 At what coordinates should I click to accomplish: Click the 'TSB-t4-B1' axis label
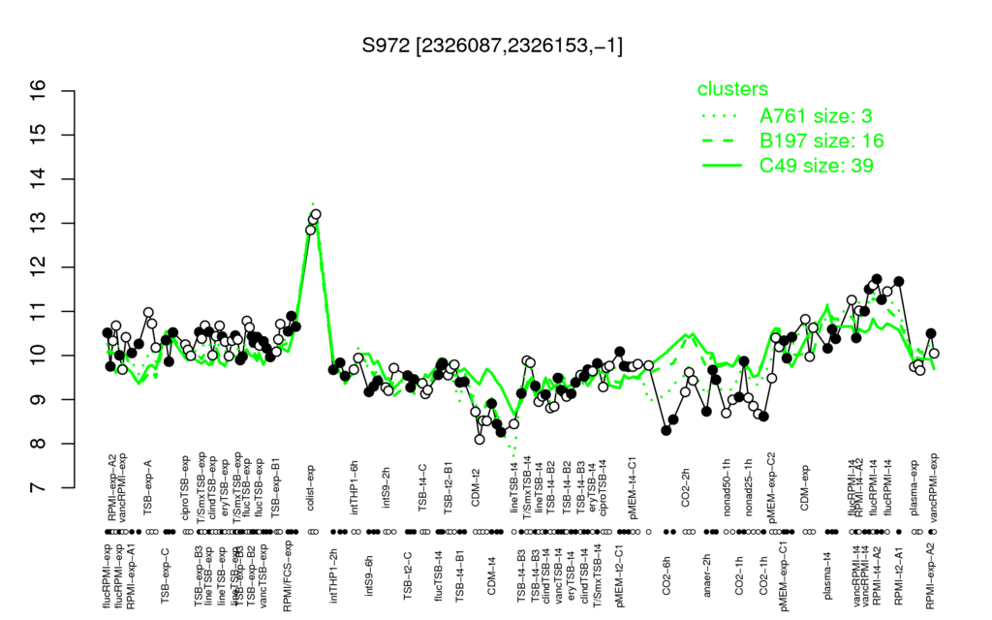point(460,575)
